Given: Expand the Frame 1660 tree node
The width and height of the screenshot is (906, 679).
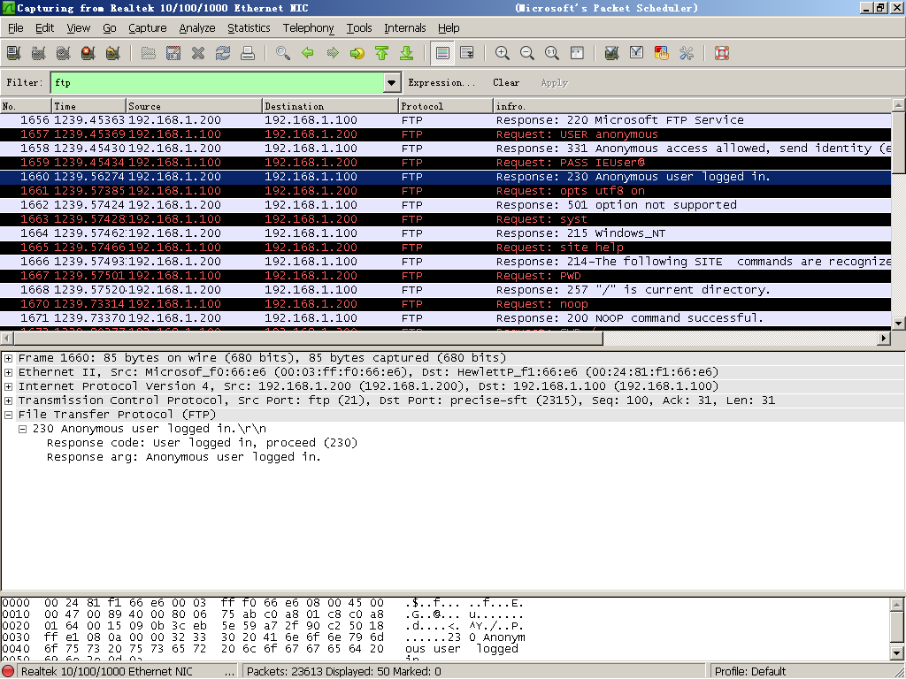Looking at the screenshot, I should [x=8, y=358].
